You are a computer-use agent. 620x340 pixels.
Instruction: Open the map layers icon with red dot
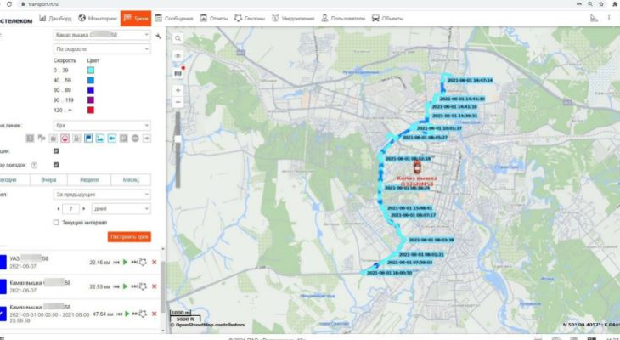coord(178,72)
